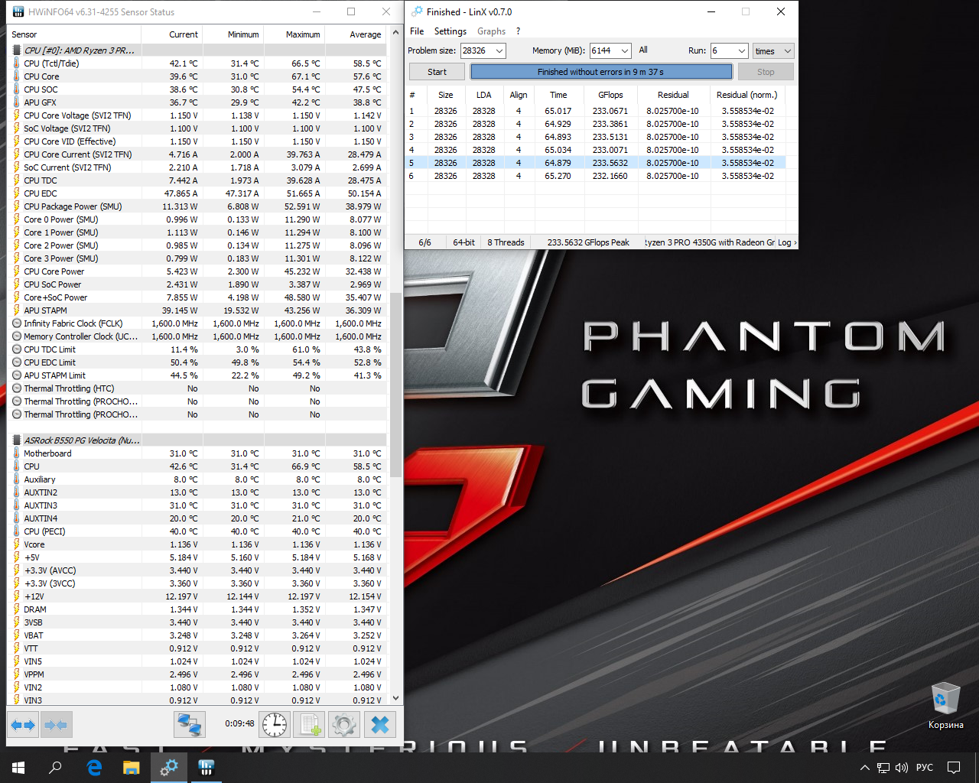979x783 pixels.
Task: Click the chip icon beside ASRock B550 PG Velocita
Action: coord(17,440)
